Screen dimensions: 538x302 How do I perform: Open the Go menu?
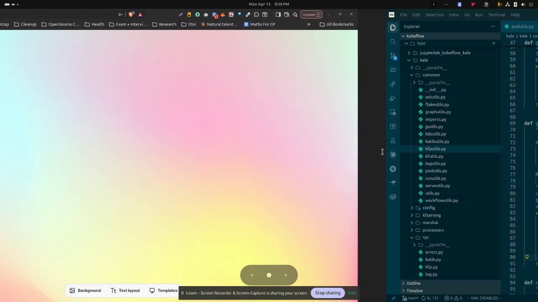[467, 15]
